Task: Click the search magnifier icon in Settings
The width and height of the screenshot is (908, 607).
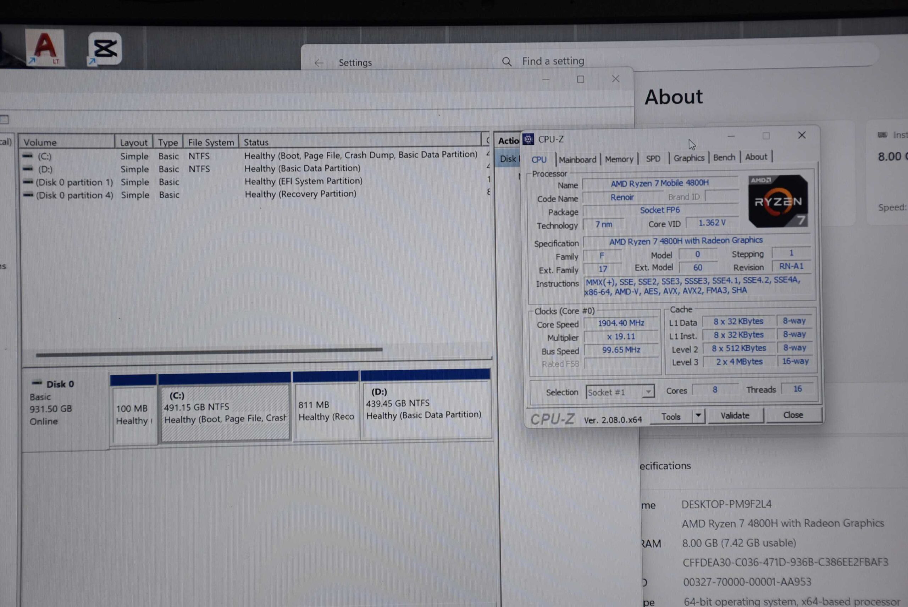Action: pos(506,62)
